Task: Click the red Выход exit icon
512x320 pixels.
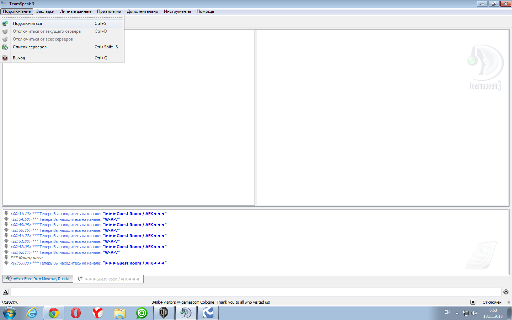Action: coord(5,58)
